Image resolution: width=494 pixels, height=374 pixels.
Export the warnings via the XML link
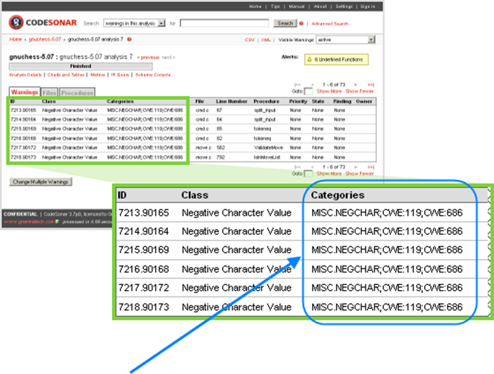click(265, 40)
